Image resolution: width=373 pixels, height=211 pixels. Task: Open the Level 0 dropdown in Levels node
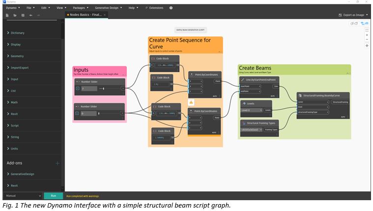pyautogui.click(x=252, y=110)
